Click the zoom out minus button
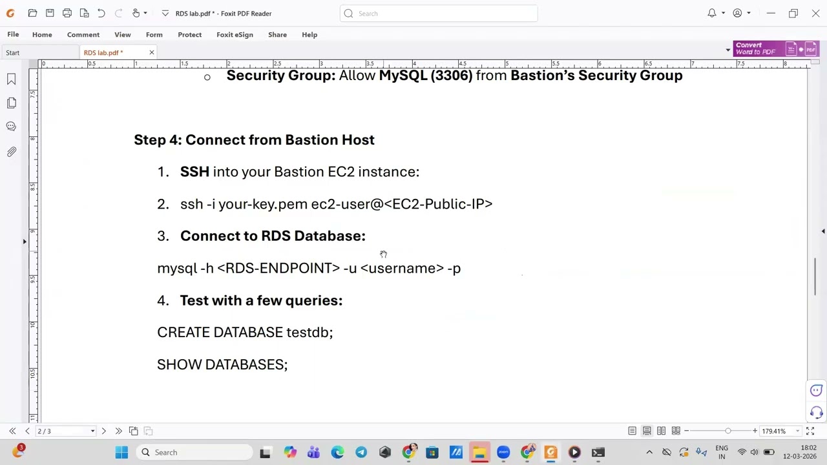The image size is (827, 465). [x=687, y=431]
